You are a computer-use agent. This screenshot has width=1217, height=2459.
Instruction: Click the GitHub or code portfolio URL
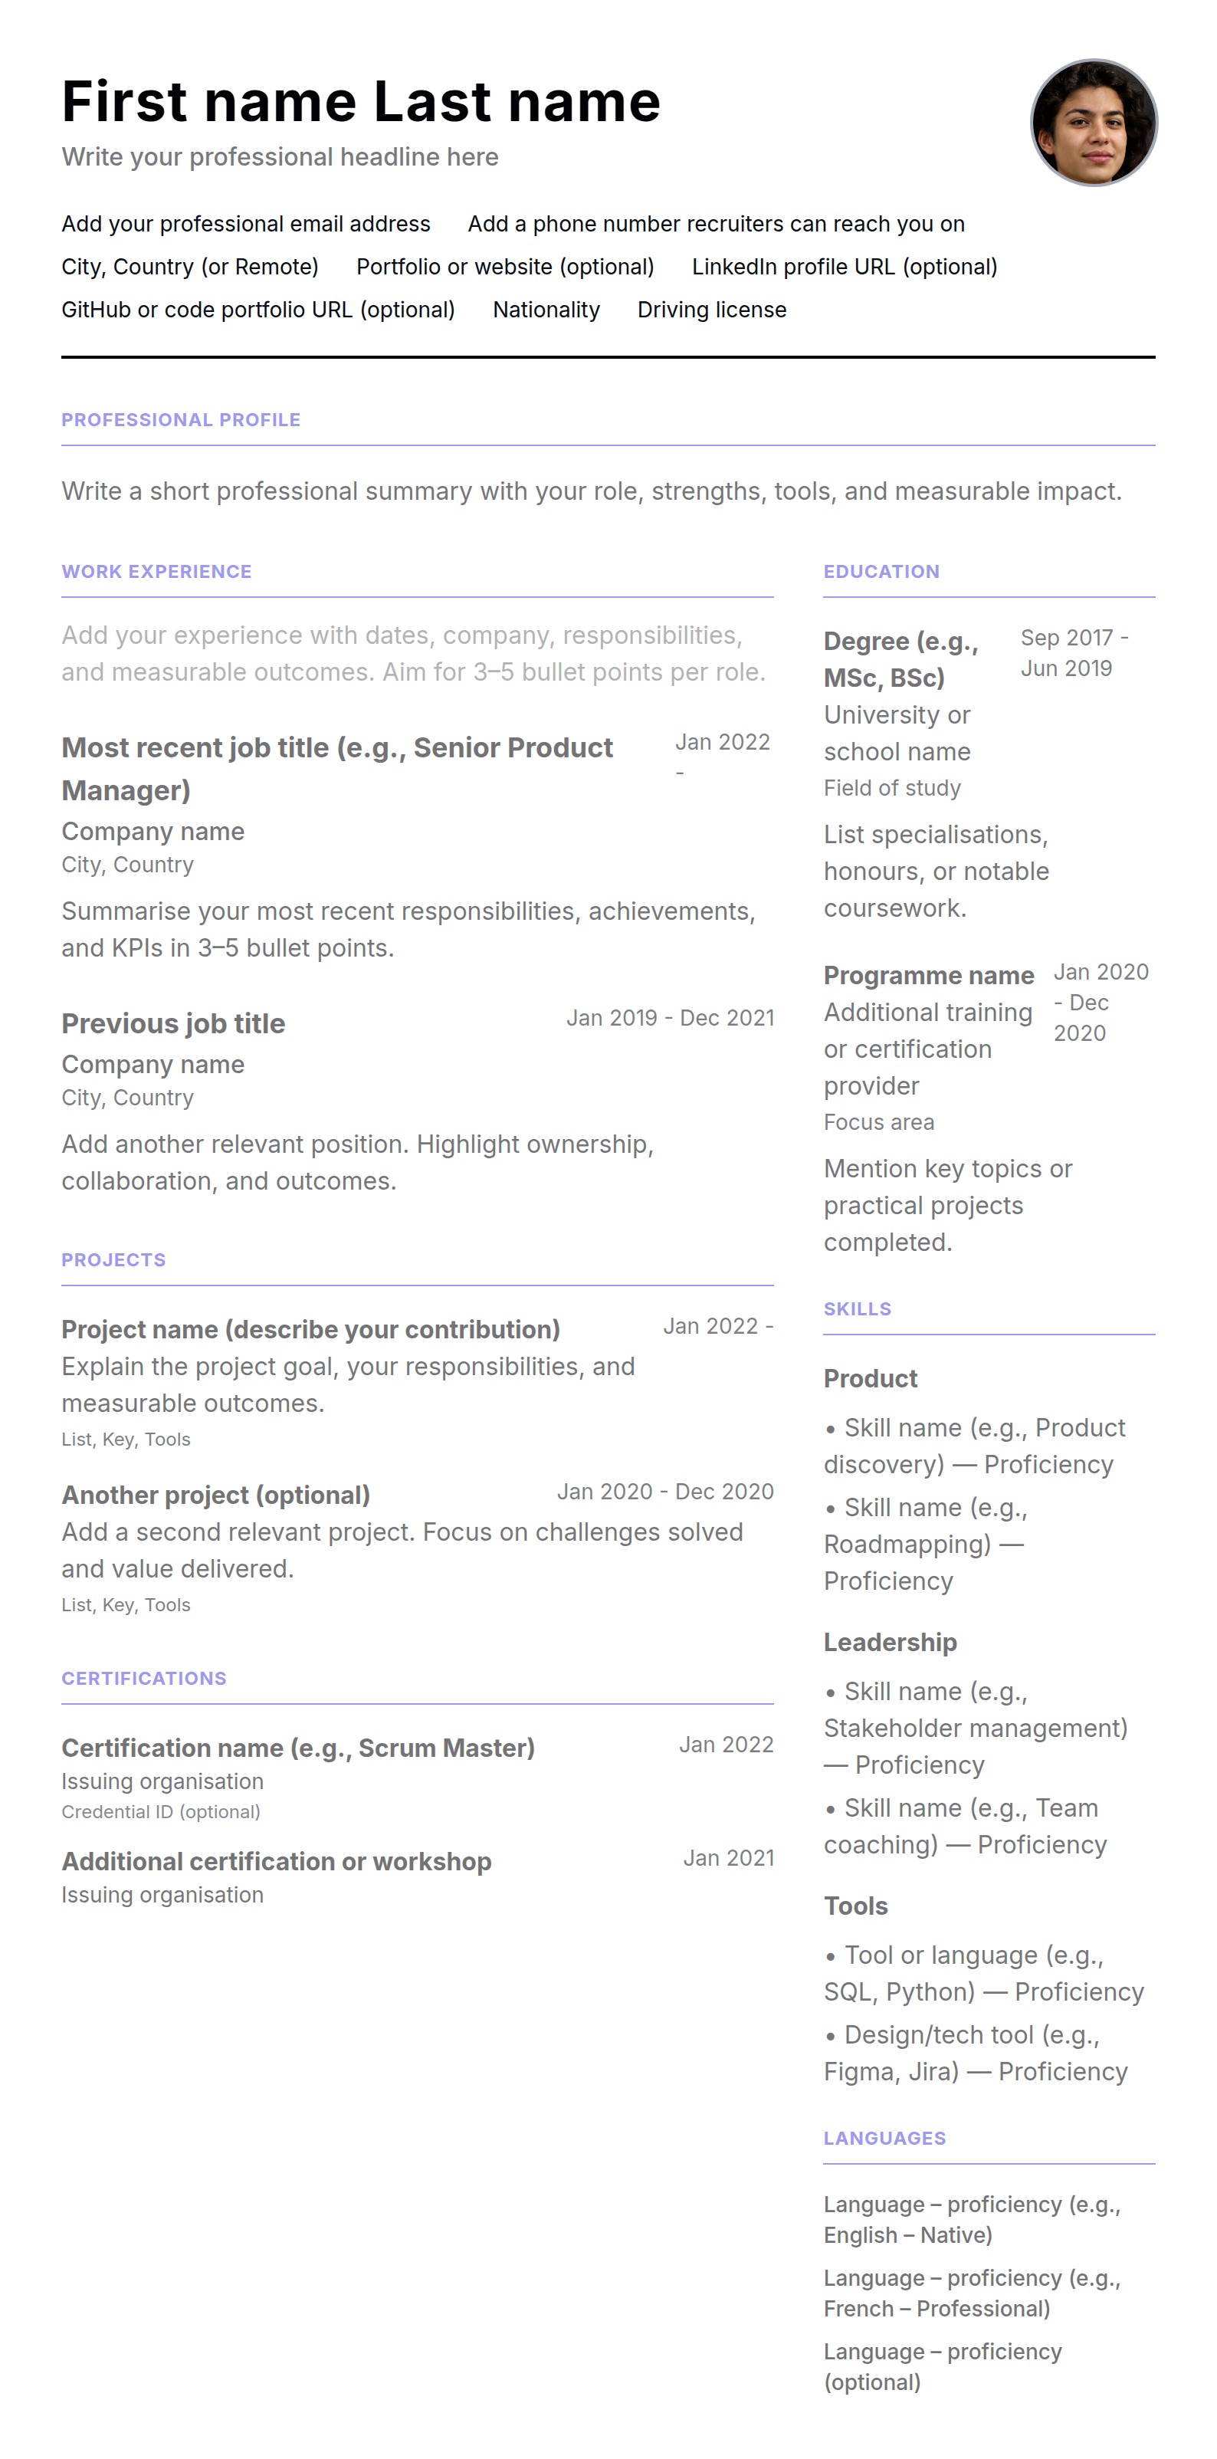click(x=258, y=309)
